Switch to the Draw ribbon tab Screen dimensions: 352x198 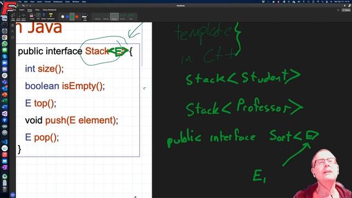(30, 10)
